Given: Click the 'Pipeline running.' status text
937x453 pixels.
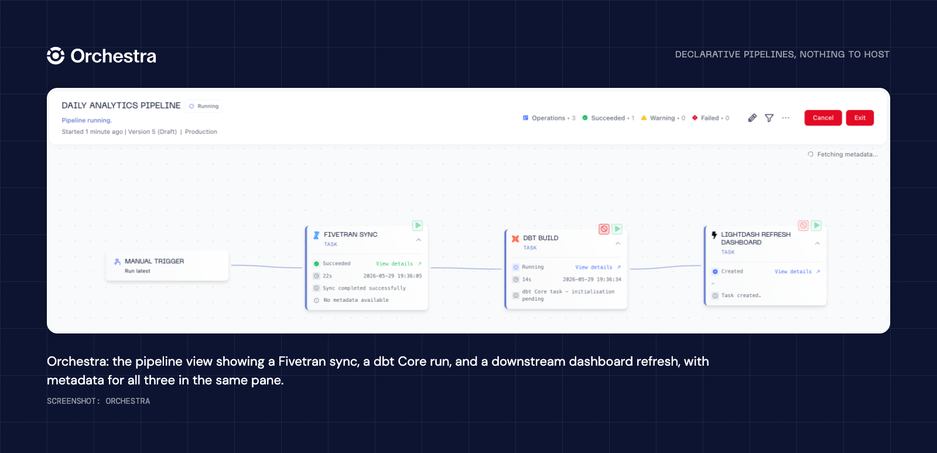Looking at the screenshot, I should pos(87,120).
